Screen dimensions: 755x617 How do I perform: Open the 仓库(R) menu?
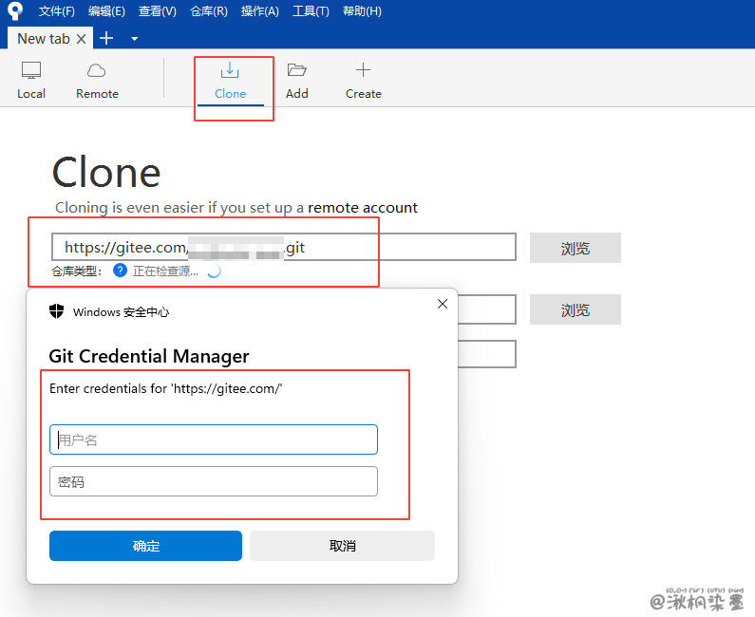(x=209, y=11)
